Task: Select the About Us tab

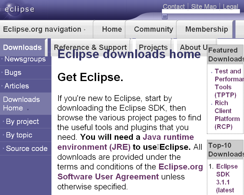Action: pyautogui.click(x=193, y=47)
